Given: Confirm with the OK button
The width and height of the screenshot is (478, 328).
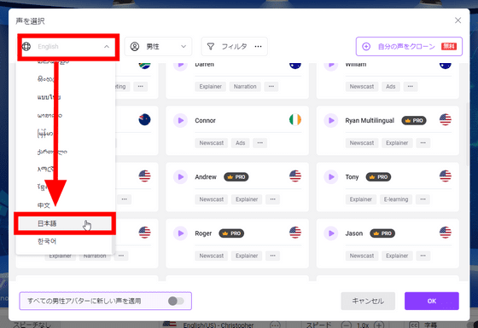Looking at the screenshot, I should coord(432,301).
